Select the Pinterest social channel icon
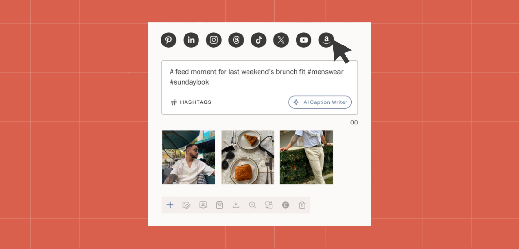 coord(169,40)
